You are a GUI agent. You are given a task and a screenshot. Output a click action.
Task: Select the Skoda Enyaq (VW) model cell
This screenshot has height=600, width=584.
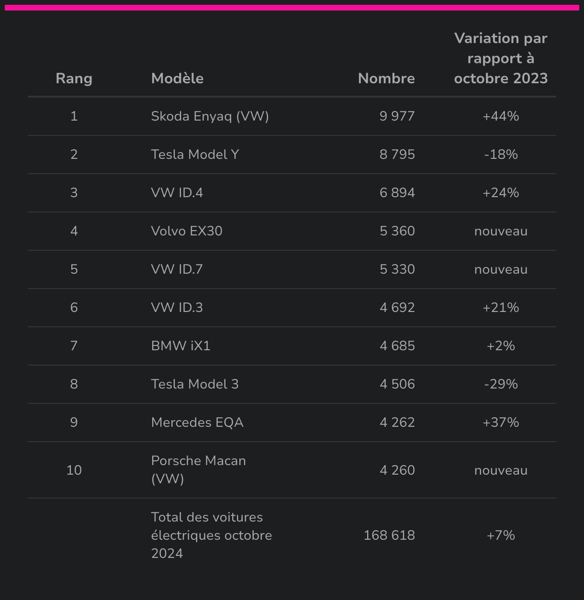[210, 116]
